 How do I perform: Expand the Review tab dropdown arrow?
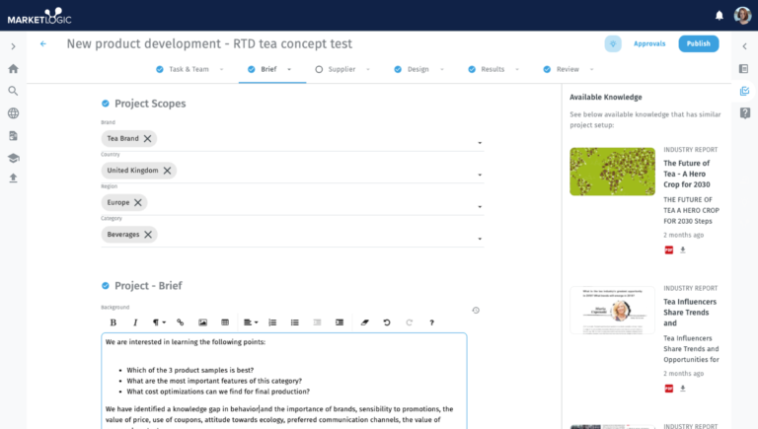592,70
